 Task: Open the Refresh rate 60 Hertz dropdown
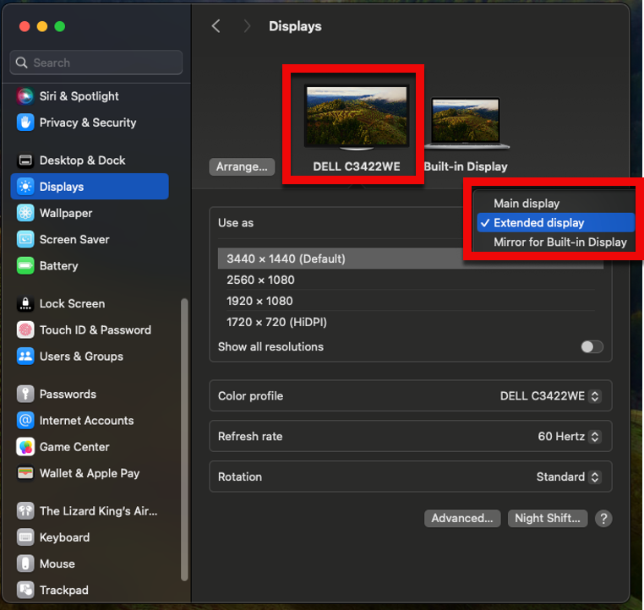tap(569, 437)
